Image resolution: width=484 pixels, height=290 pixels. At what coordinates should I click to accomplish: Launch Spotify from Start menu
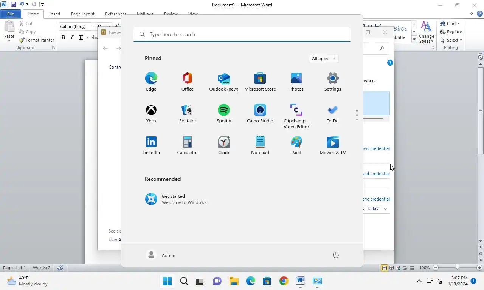click(x=224, y=114)
